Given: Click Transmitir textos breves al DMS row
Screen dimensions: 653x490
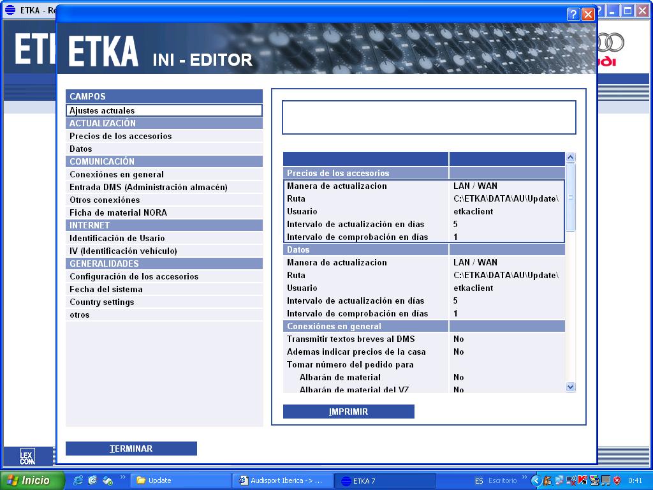Looking at the screenshot, I should tap(424, 339).
